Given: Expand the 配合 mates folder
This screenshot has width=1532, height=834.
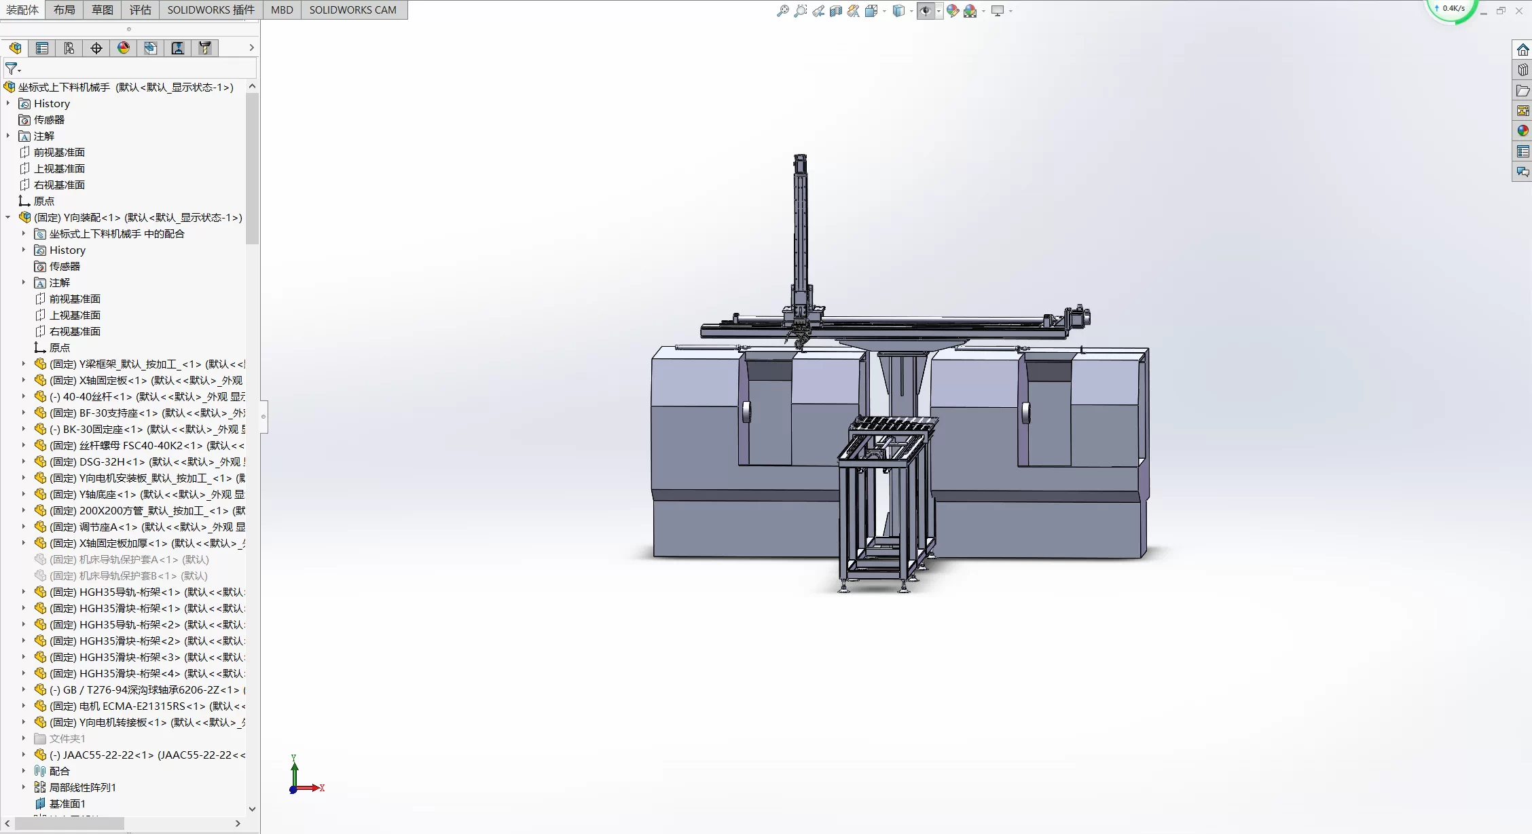Looking at the screenshot, I should [24, 771].
